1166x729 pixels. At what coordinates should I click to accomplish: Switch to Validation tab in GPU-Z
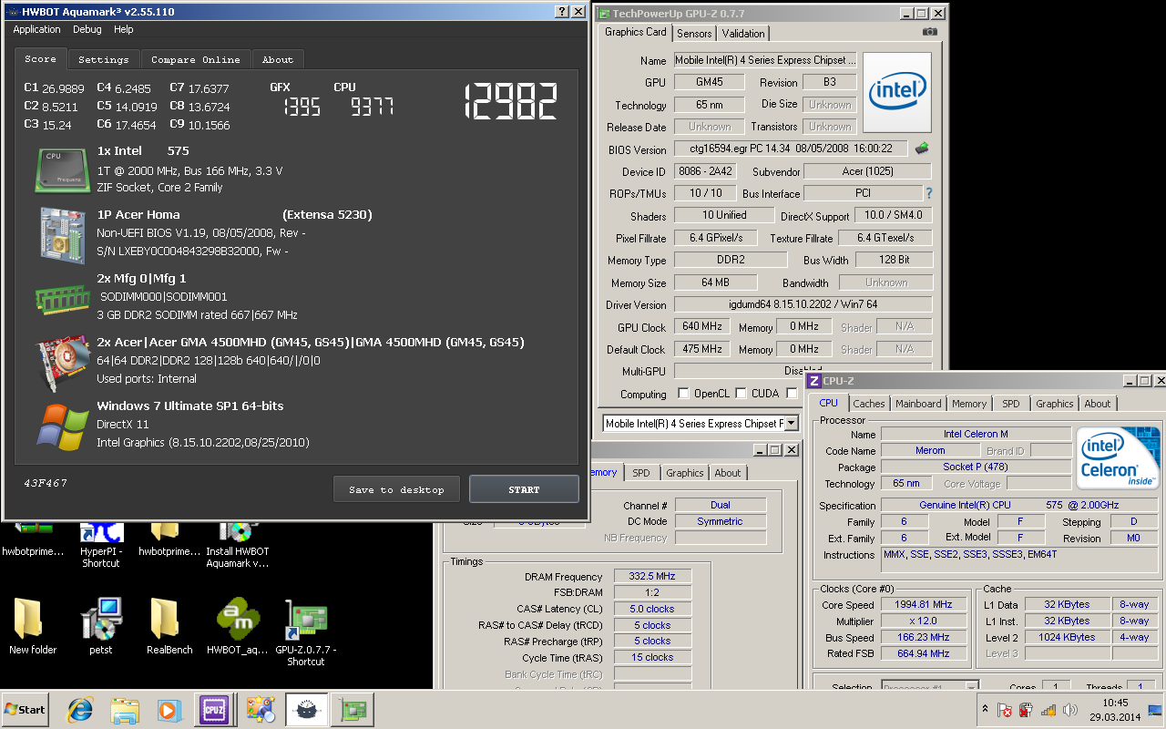pyautogui.click(x=743, y=33)
